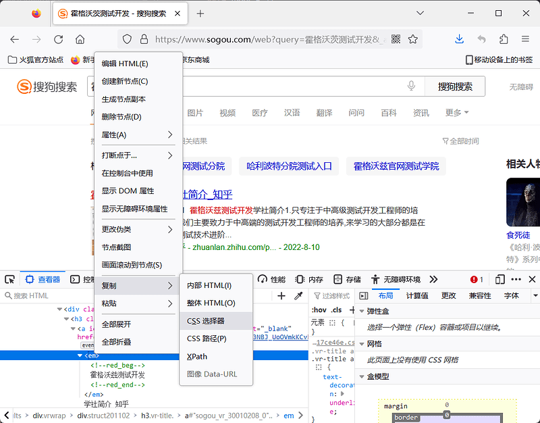Select XPath in copy submenu
Viewport: 540px width, 423px height.
pyautogui.click(x=216, y=357)
